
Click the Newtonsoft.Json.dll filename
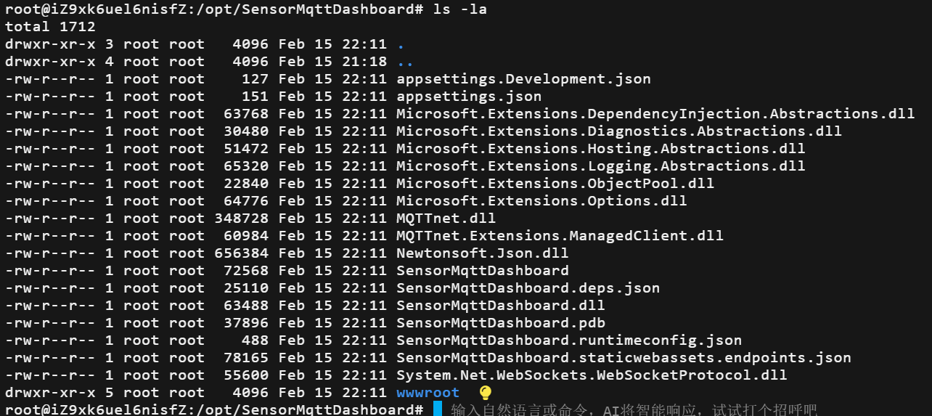click(x=483, y=253)
